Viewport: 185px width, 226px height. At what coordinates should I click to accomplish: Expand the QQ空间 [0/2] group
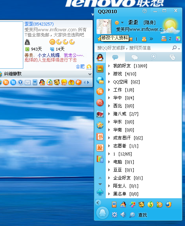click(109, 82)
